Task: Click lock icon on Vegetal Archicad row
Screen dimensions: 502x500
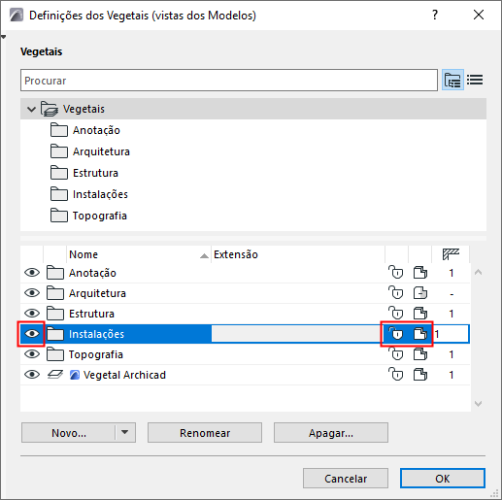Action: click(x=396, y=375)
